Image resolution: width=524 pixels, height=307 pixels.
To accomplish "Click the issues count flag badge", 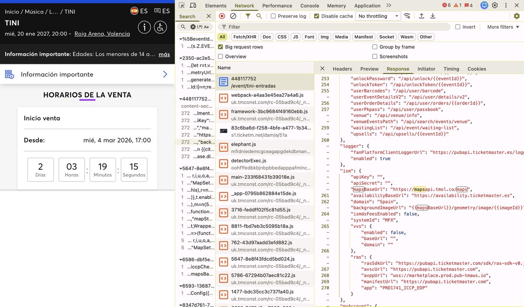I will (469, 6).
